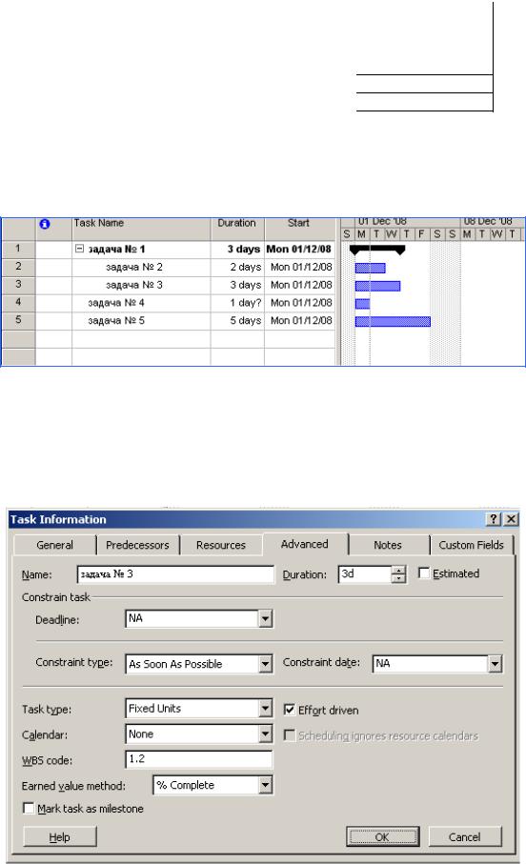This screenshot has height=864, width=526.
Task: Click the Start column header
Action: (299, 230)
